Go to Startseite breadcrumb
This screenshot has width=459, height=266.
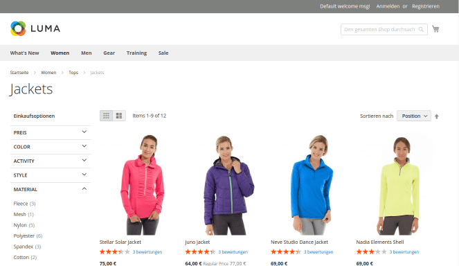(19, 72)
